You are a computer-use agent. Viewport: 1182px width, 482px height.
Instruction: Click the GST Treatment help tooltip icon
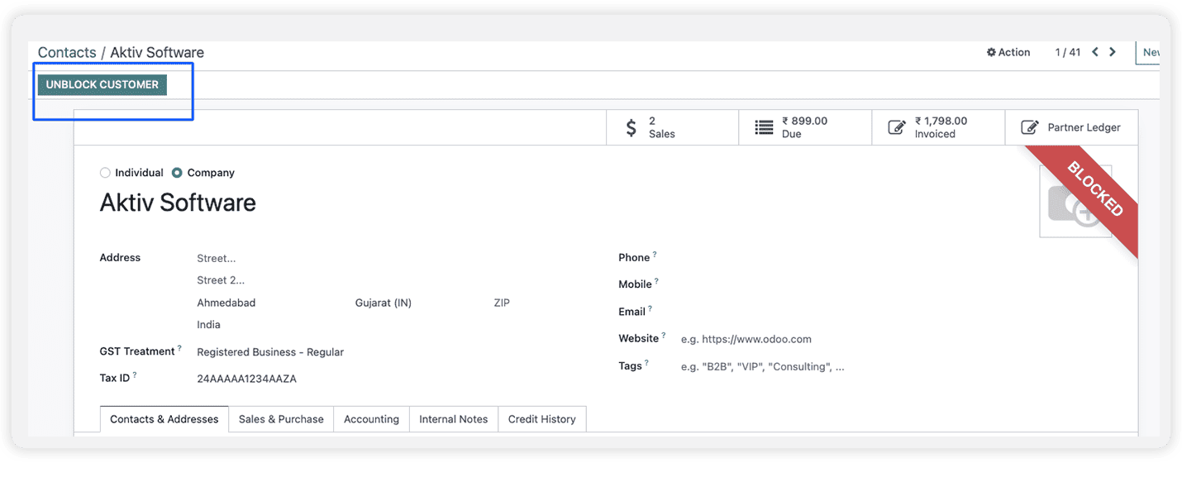(x=179, y=348)
